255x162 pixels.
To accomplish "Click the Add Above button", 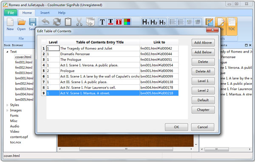I will click(203, 43).
